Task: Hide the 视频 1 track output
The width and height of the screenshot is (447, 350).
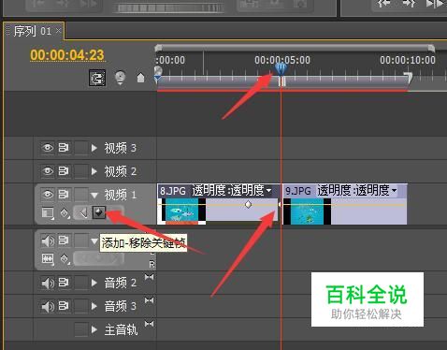Action: click(48, 195)
